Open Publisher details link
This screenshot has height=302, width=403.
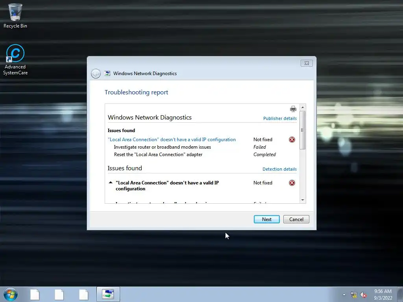coord(280,118)
